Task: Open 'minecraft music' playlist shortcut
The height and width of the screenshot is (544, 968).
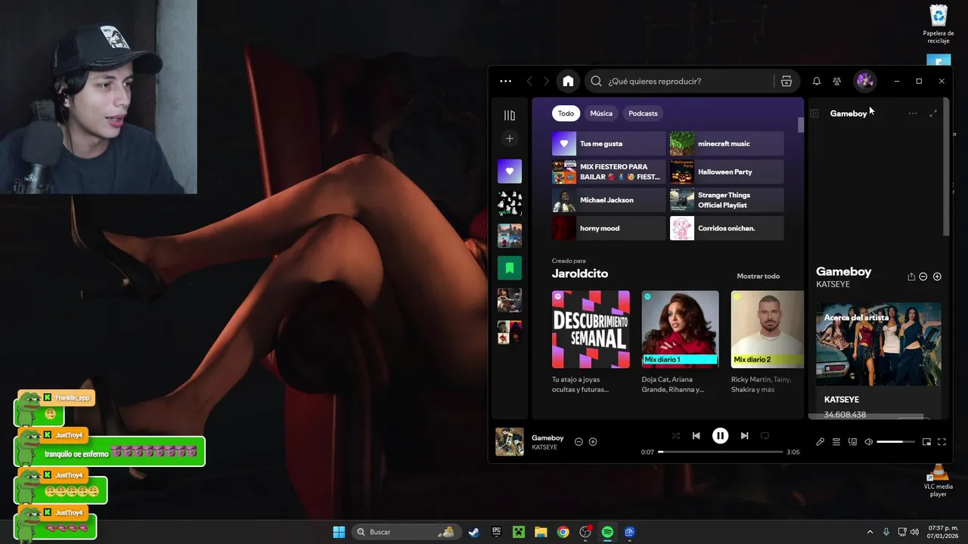Action: click(x=727, y=144)
